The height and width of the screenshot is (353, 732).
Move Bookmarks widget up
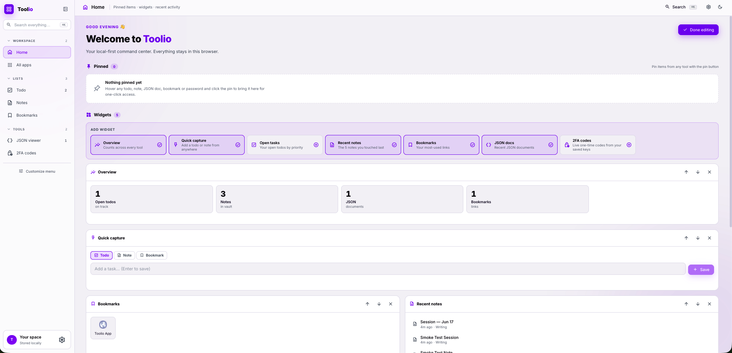[368, 304]
